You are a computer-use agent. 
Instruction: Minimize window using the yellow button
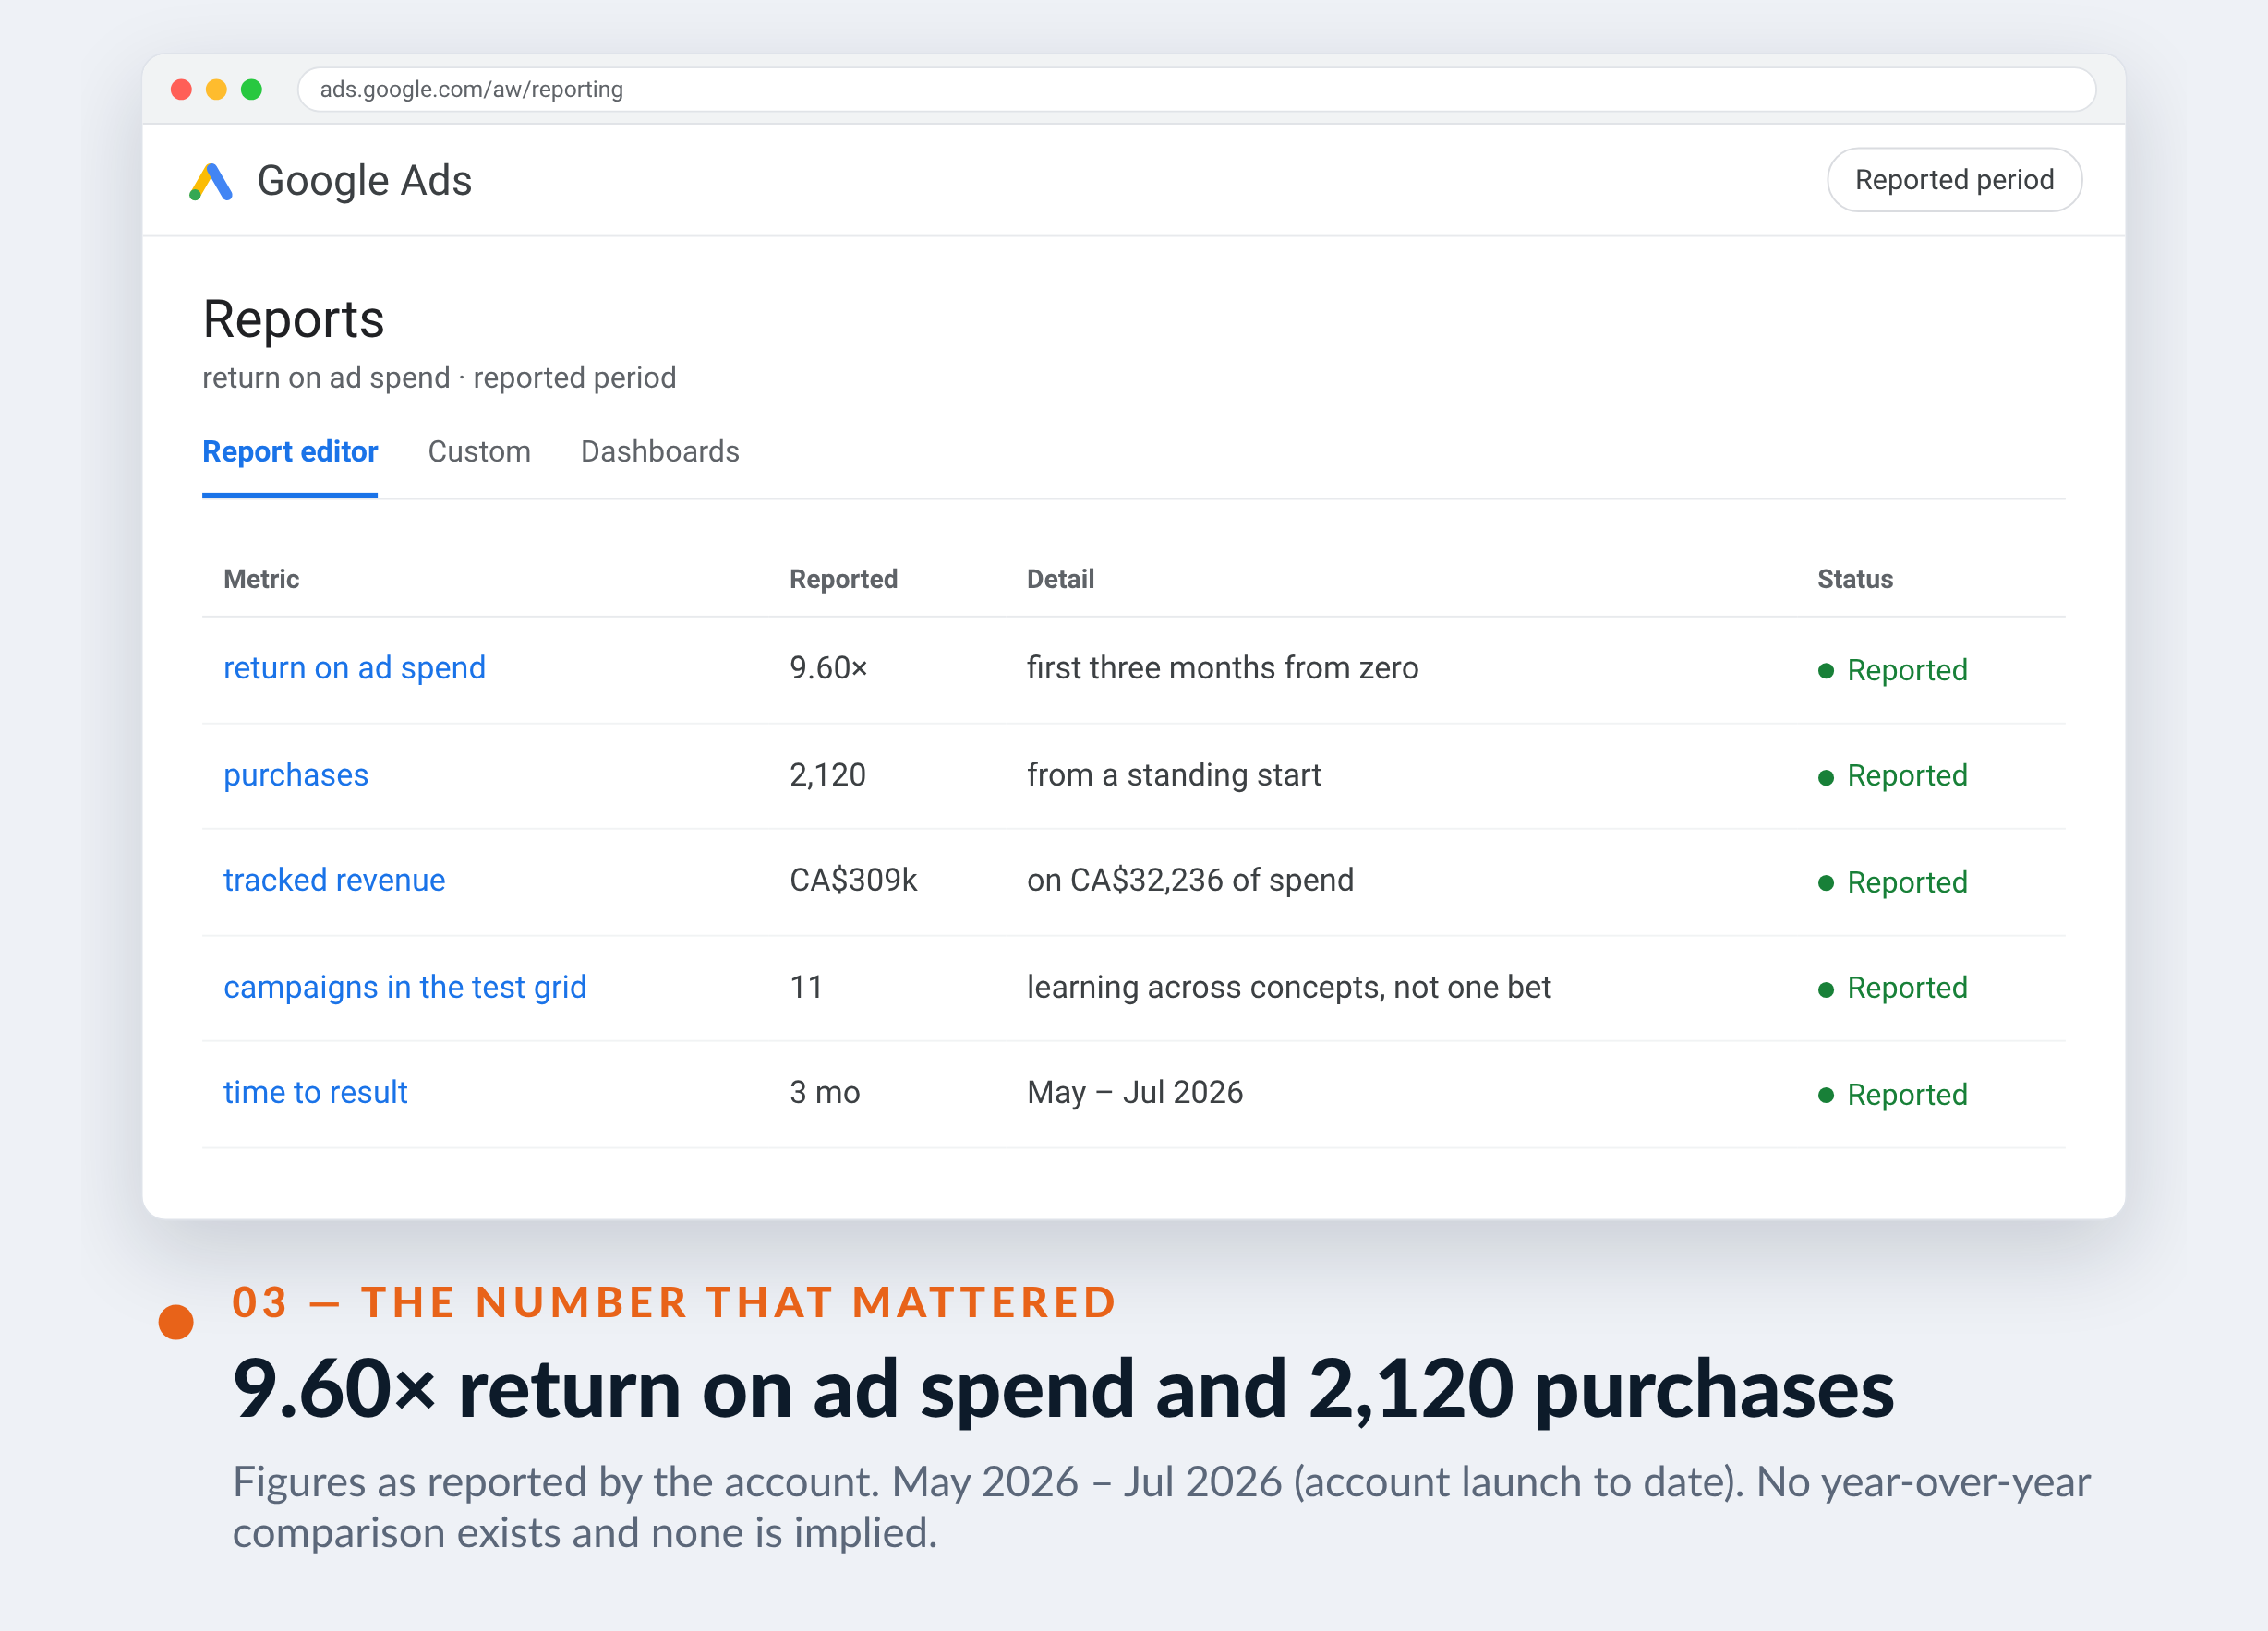[x=216, y=90]
